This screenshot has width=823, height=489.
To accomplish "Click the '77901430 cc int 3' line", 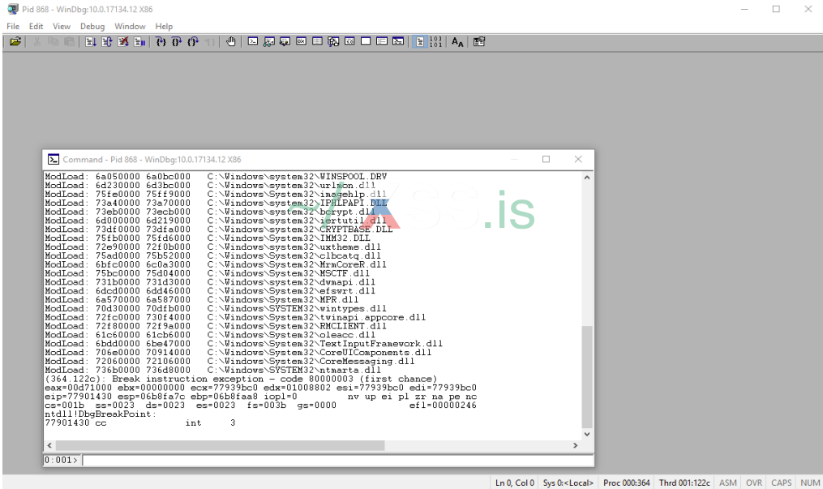I will pyautogui.click(x=140, y=423).
